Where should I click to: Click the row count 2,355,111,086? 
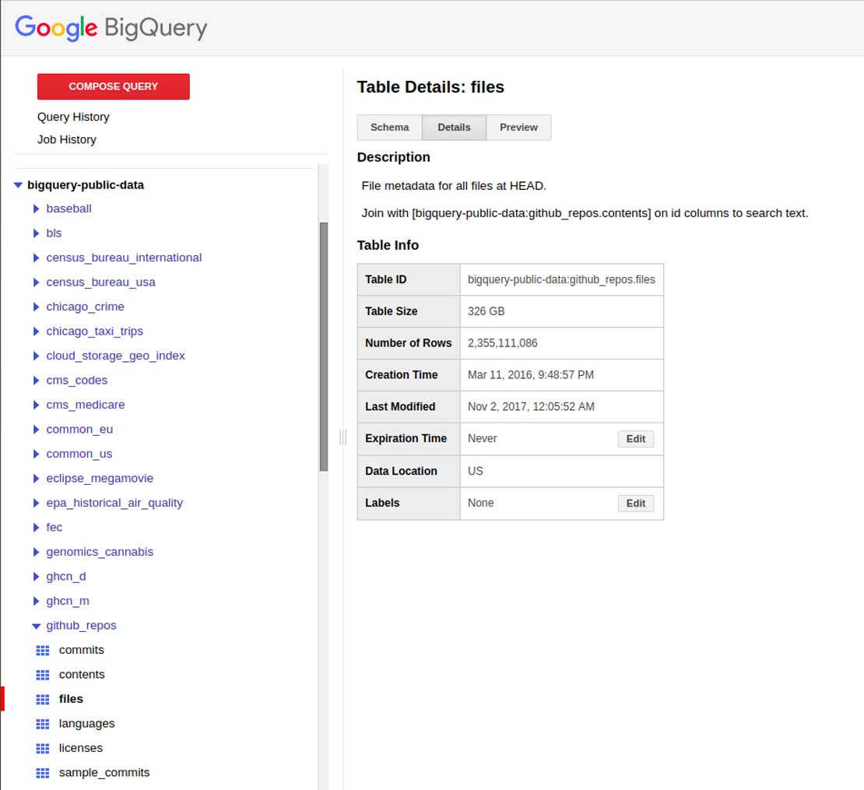pos(503,343)
